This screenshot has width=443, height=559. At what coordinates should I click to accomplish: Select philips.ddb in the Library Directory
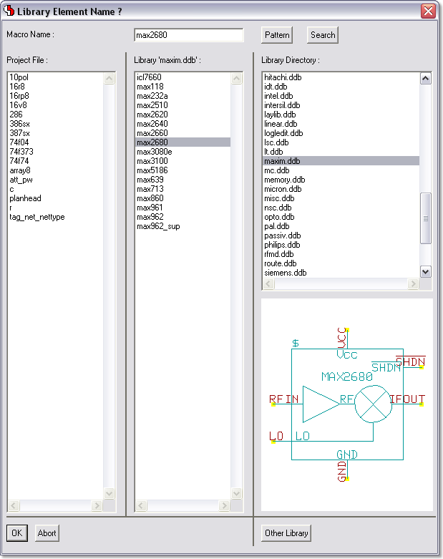click(x=282, y=245)
